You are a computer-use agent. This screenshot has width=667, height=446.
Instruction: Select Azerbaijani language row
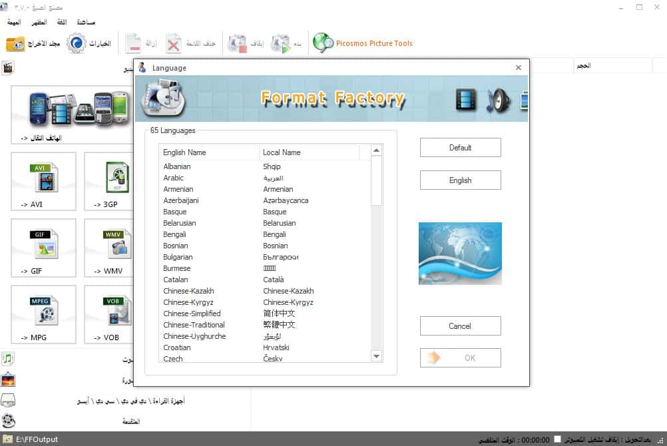pos(266,200)
